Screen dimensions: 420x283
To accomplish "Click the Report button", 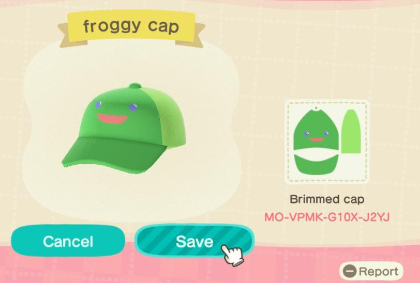I will click(x=371, y=272).
